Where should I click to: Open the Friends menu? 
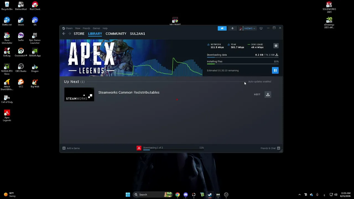pos(86,28)
